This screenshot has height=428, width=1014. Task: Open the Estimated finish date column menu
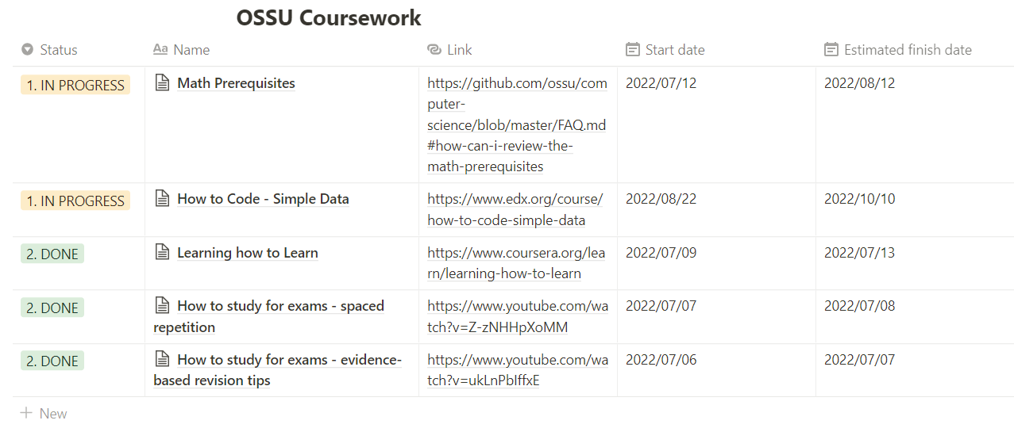click(x=908, y=50)
